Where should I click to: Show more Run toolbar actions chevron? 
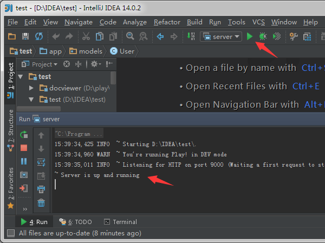pyautogui.click(x=25, y=209)
